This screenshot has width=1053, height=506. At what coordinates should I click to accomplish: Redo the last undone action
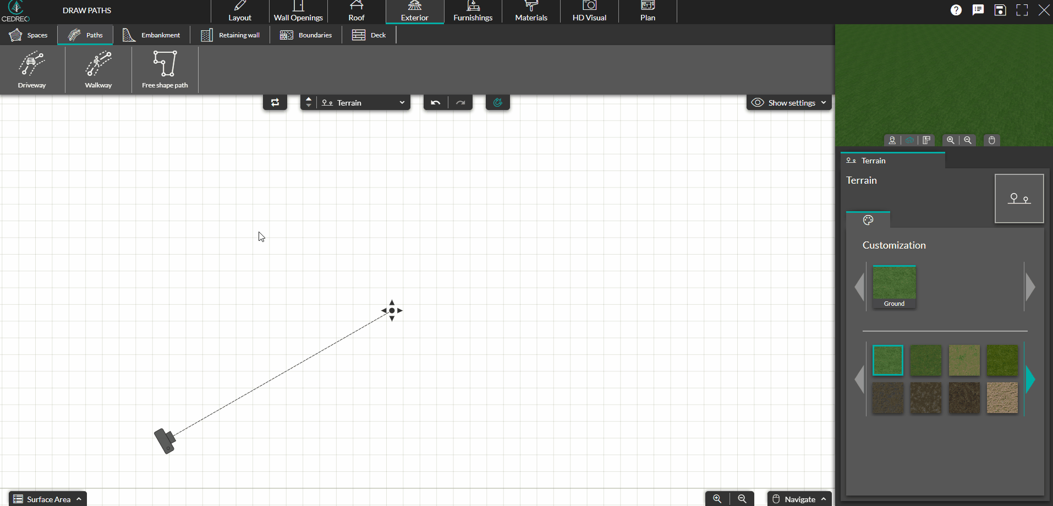click(x=460, y=102)
